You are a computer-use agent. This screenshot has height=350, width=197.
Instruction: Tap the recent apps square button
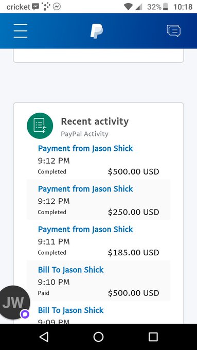[x=153, y=337]
